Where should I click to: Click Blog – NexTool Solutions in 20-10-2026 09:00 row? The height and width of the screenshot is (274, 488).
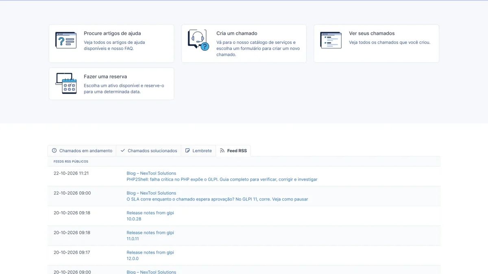click(x=151, y=272)
